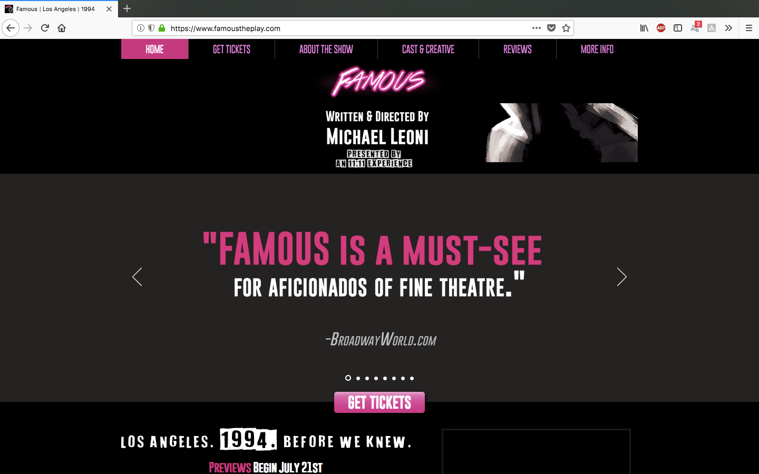Save page to Pocket icon
The height and width of the screenshot is (474, 759).
click(551, 28)
